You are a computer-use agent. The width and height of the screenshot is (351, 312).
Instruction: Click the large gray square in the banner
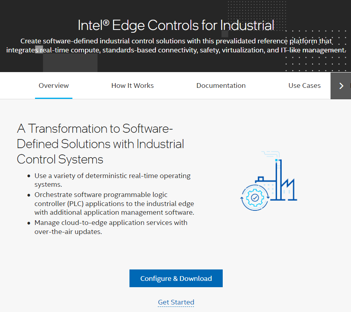(x=70, y=63)
